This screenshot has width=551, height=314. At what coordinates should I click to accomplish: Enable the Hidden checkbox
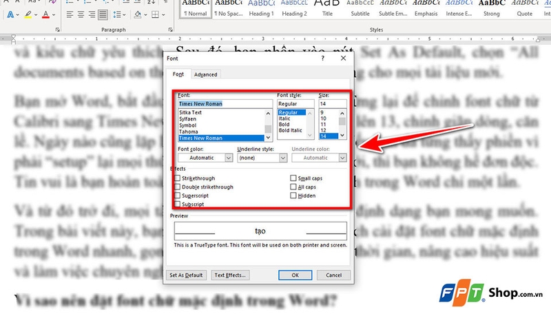[293, 196]
